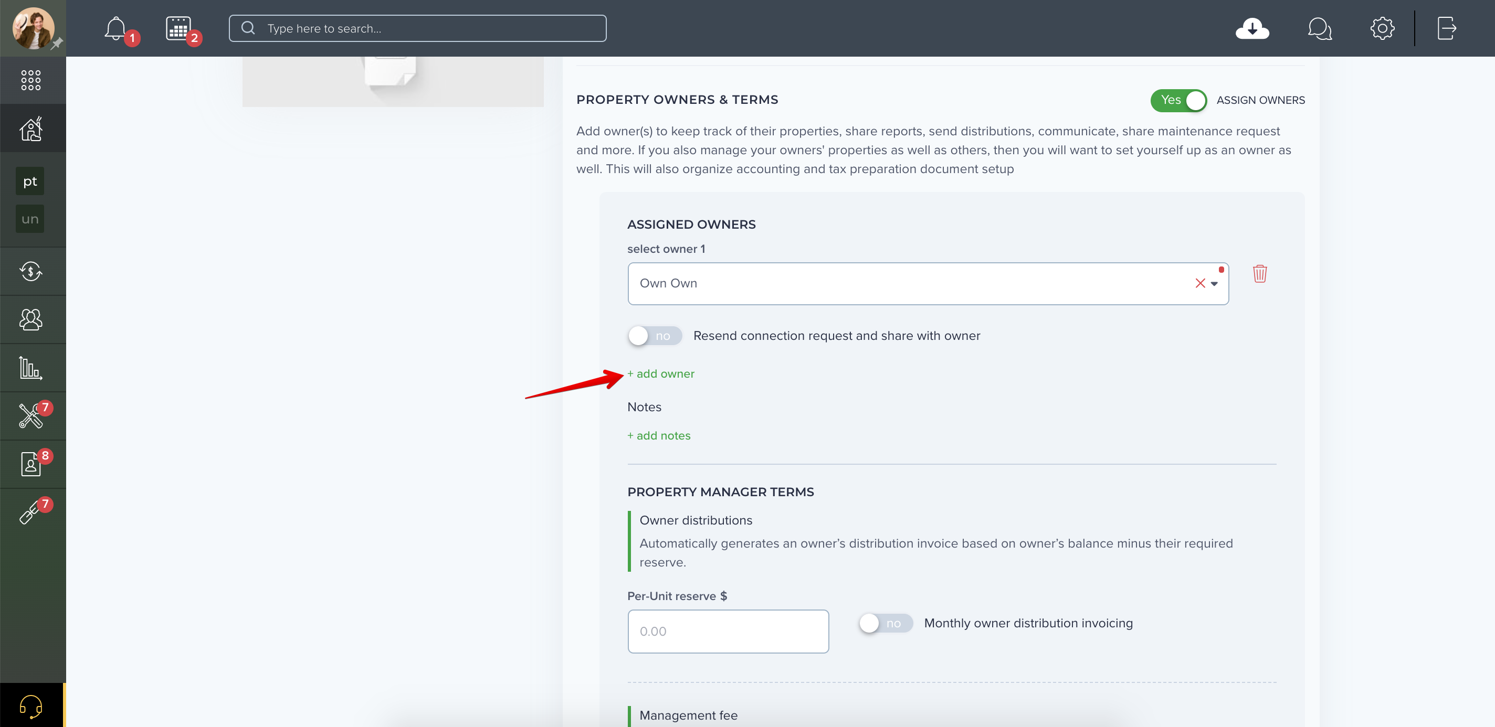Open the calendar icon in top bar

pyautogui.click(x=178, y=28)
